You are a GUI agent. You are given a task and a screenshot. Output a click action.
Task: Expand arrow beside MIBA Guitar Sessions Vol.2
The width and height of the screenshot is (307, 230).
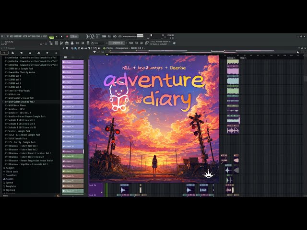pyautogui.click(x=2, y=102)
